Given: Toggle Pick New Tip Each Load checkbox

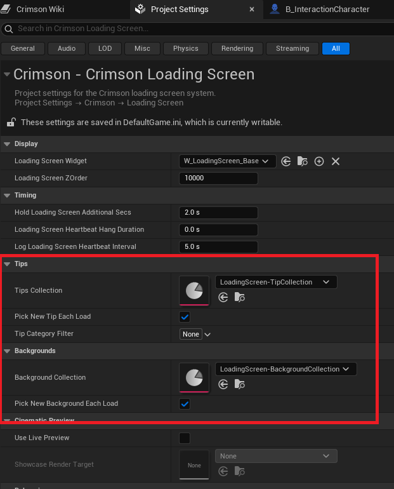Looking at the screenshot, I should [185, 317].
